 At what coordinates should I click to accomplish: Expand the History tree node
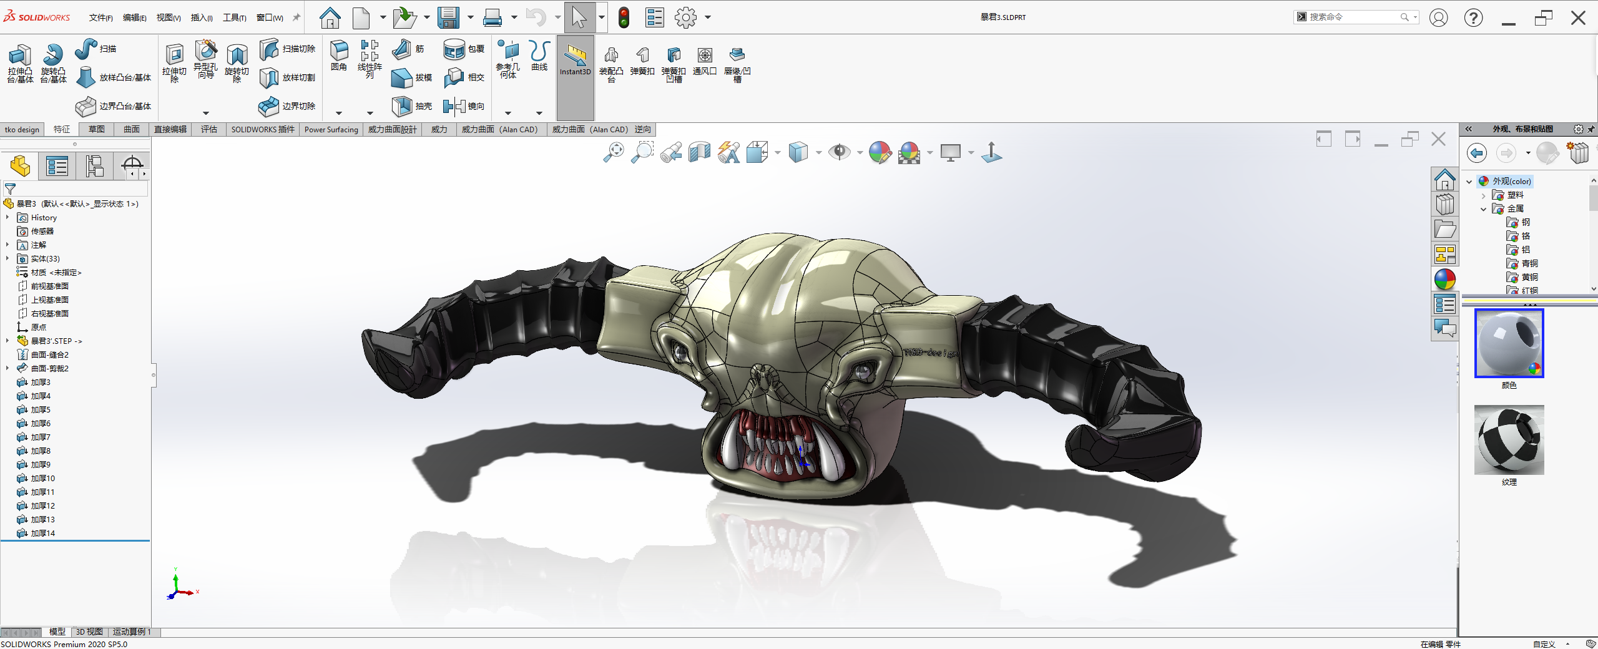[x=7, y=218]
